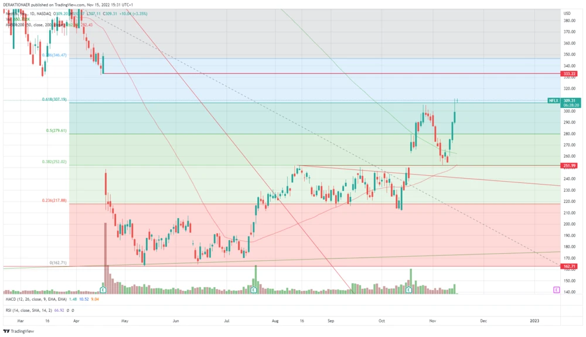Image resolution: width=586 pixels, height=337 pixels.
Task: Select the 0.5 Fibonacci level label
Action: tap(57, 131)
